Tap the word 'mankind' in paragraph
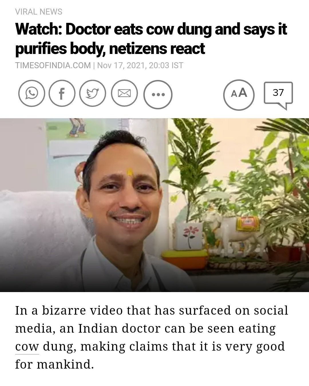309x386 pixels. point(65,364)
